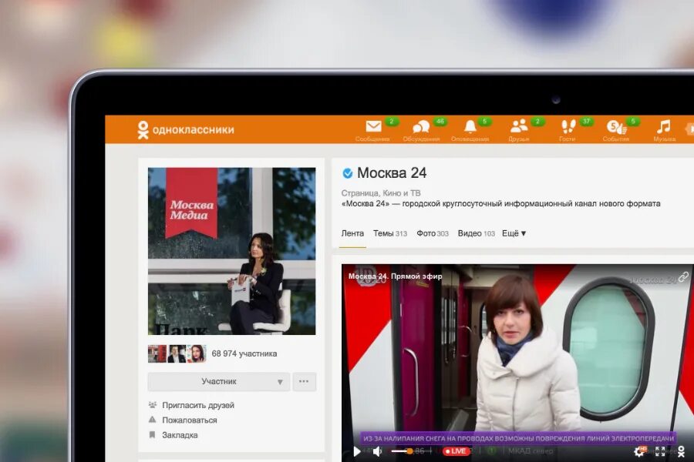The image size is (694, 462).
Task: Open video quality settings gear
Action: click(x=639, y=451)
